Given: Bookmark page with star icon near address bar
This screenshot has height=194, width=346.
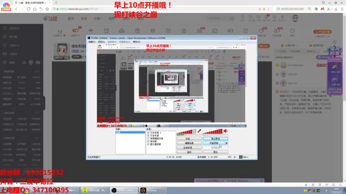Looking at the screenshot, I should (47, 9).
